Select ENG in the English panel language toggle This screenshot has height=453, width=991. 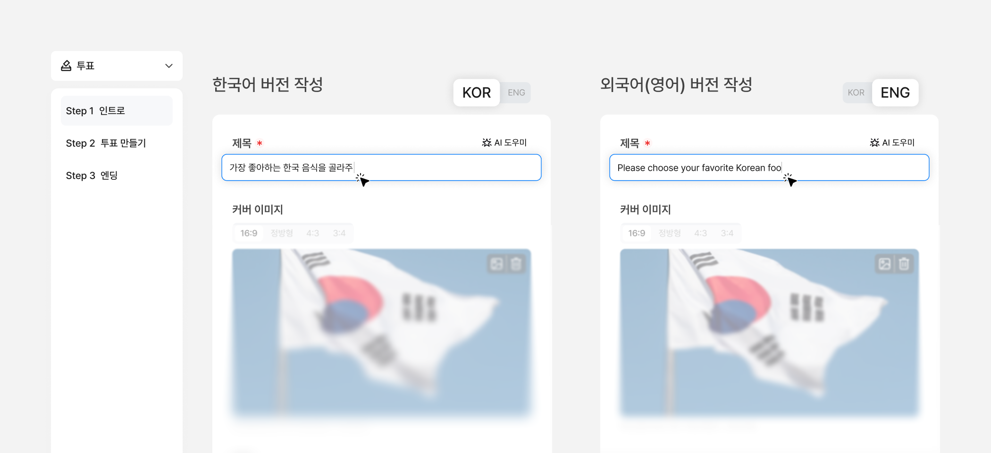tap(895, 92)
